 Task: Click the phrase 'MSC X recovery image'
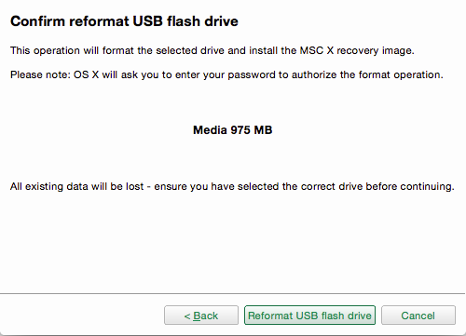[x=357, y=50]
